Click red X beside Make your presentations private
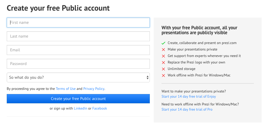Screen dimensions: 265x129 click(163, 49)
